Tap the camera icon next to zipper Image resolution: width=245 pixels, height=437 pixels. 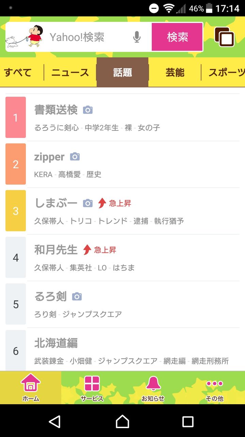[75, 157]
